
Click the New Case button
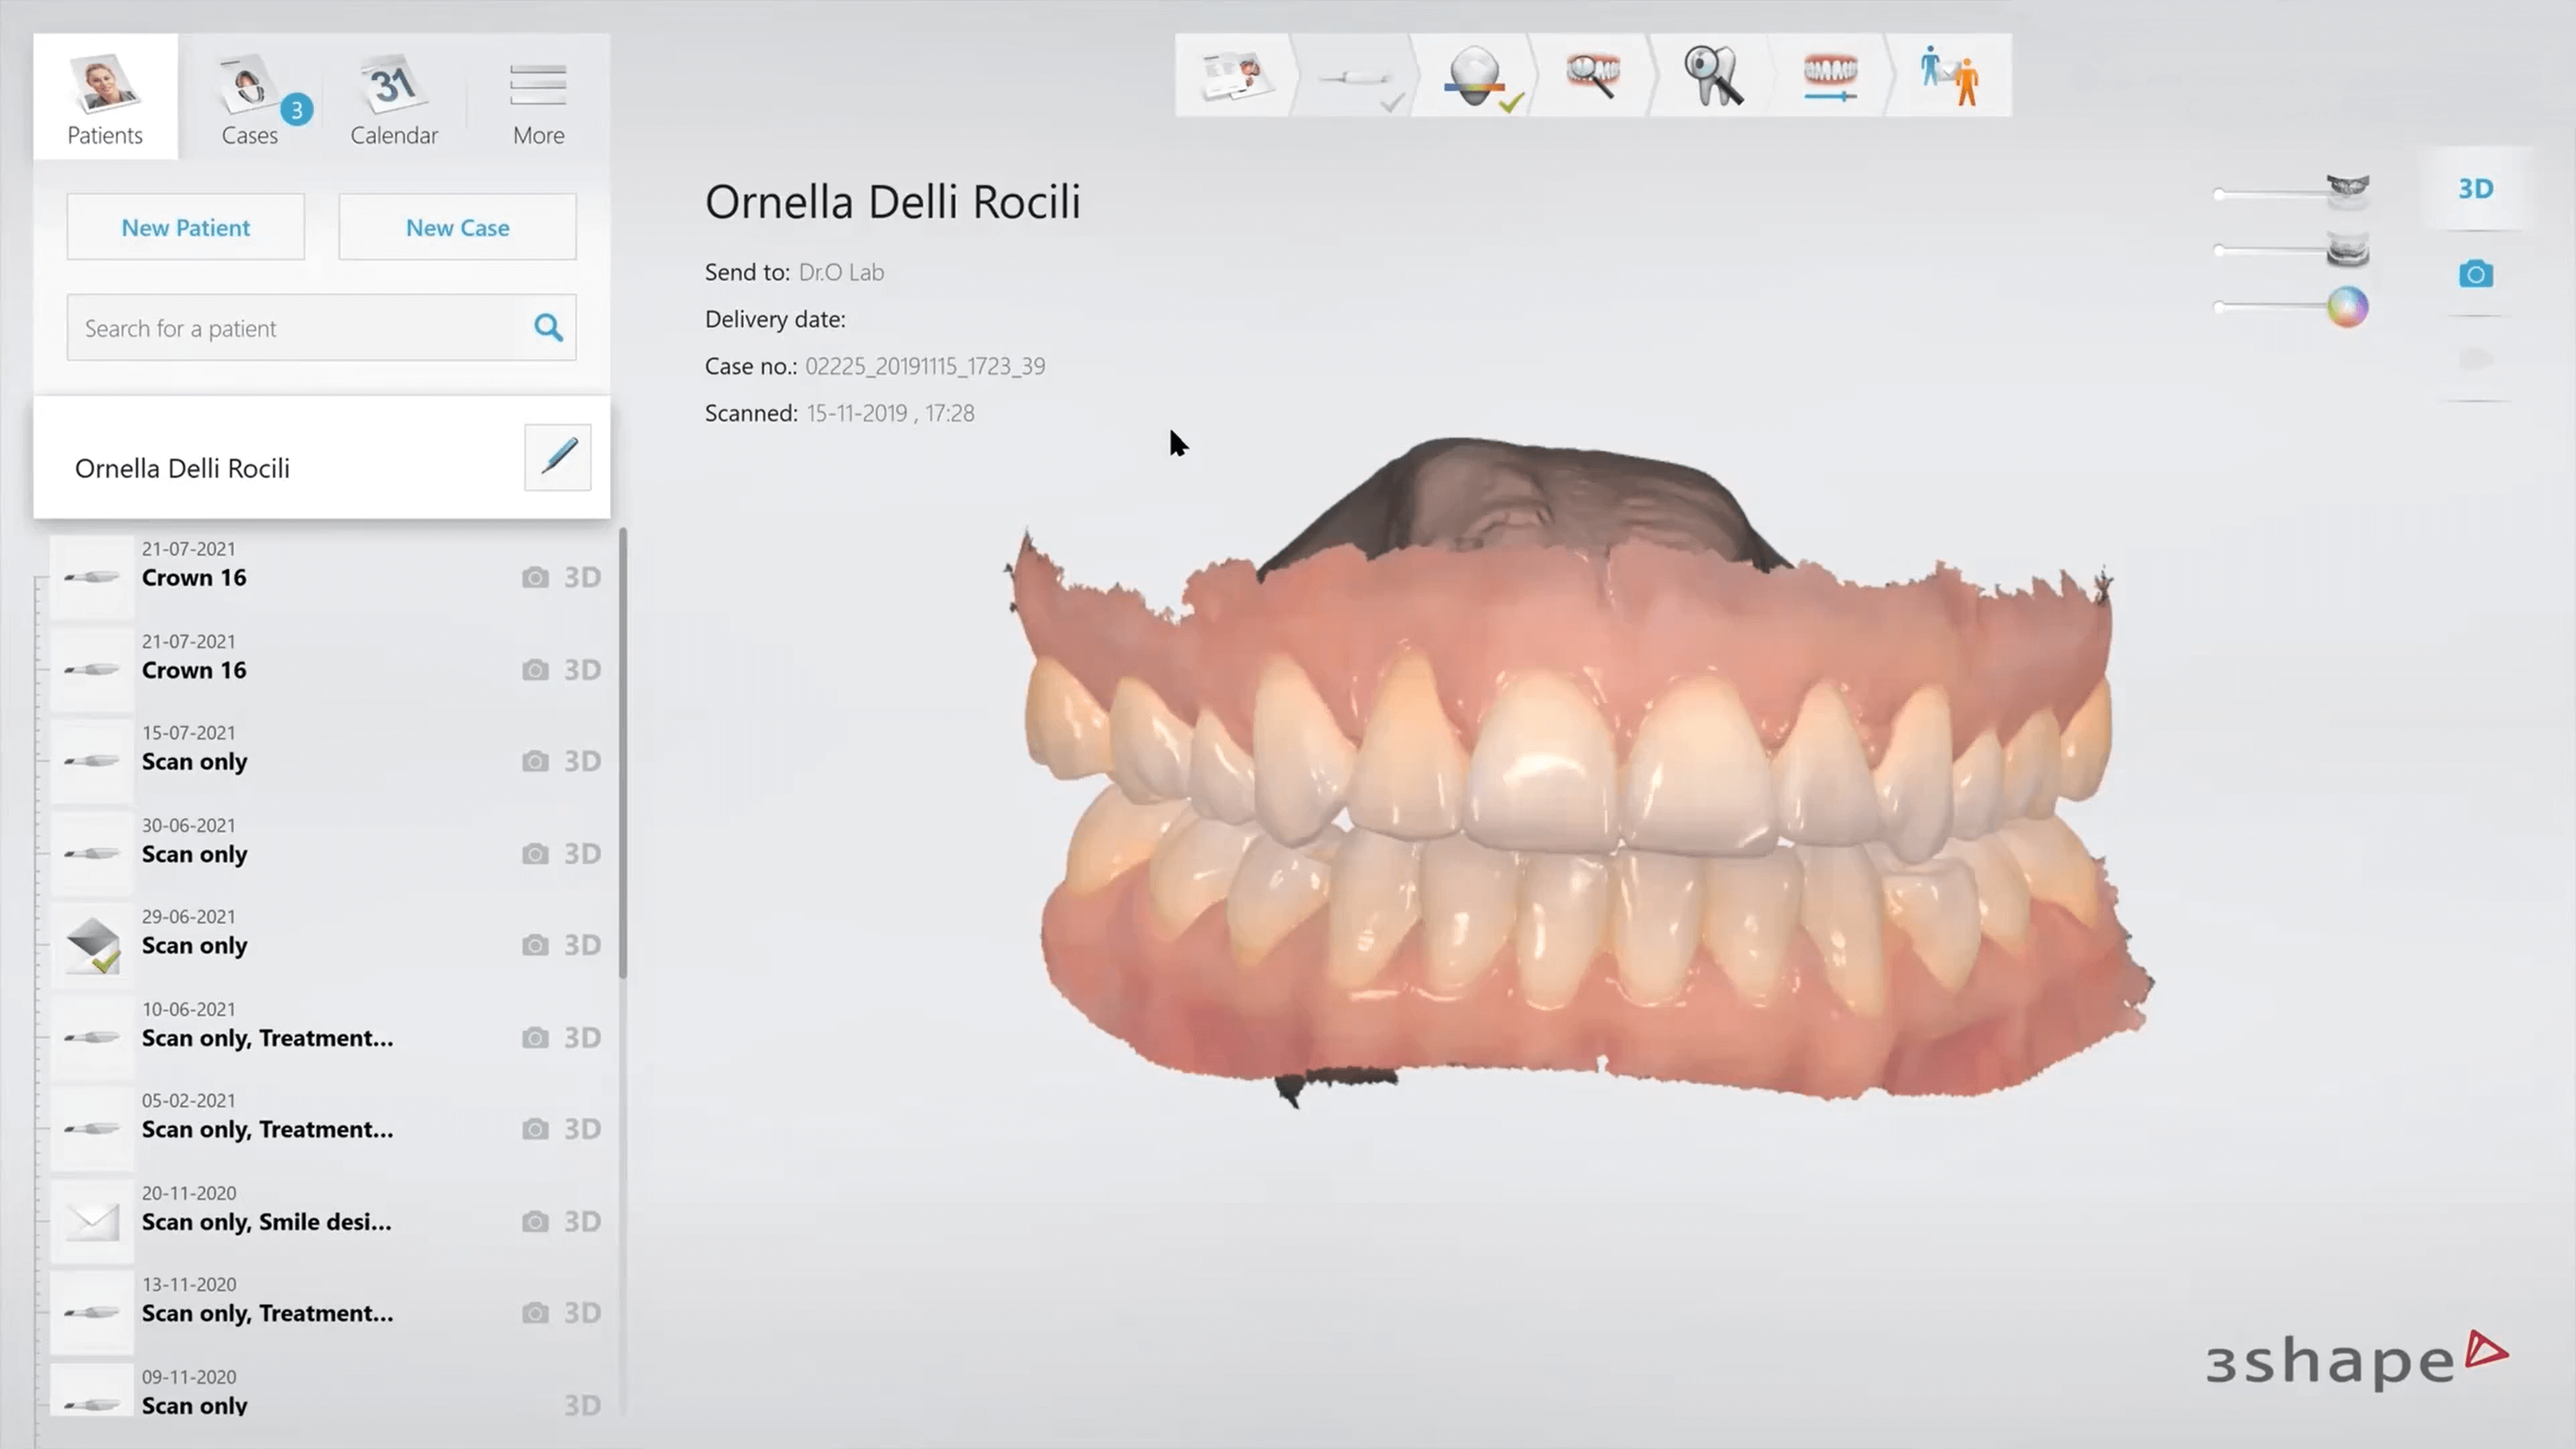pos(457,227)
